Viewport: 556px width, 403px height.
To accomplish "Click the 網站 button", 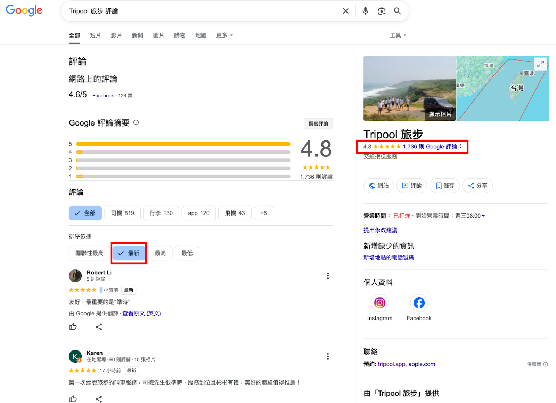I will 379,186.
